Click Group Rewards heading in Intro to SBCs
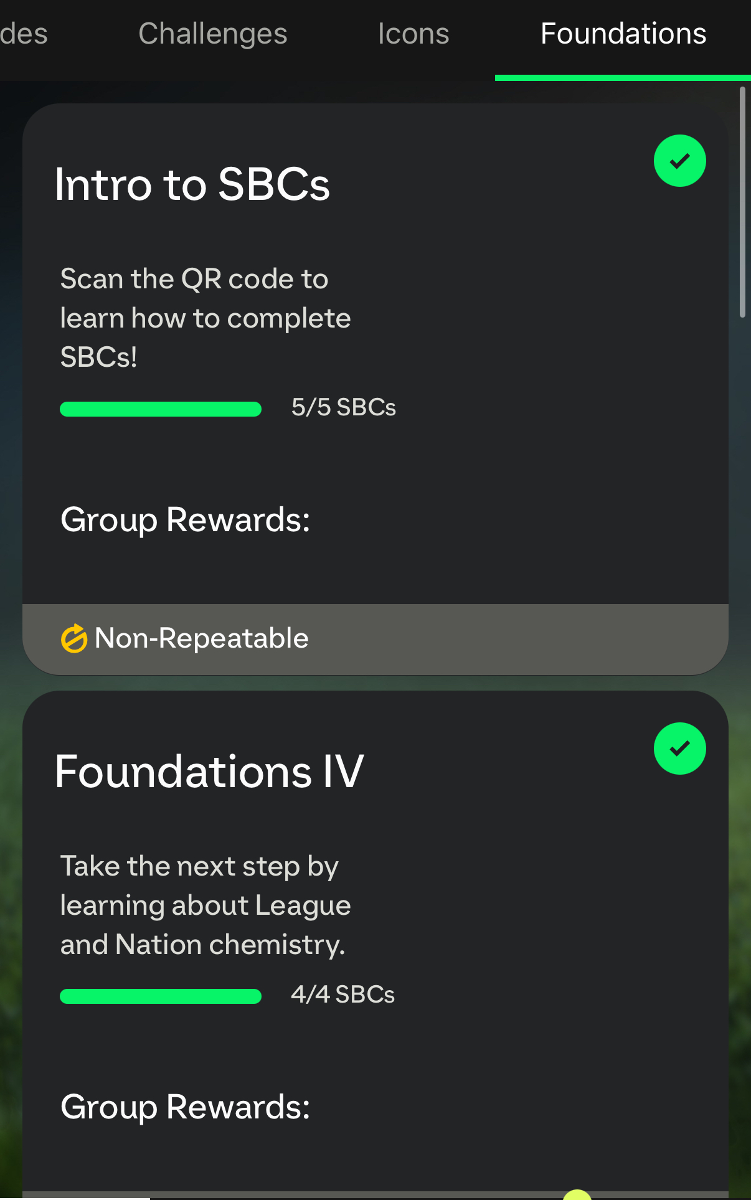 point(186,520)
